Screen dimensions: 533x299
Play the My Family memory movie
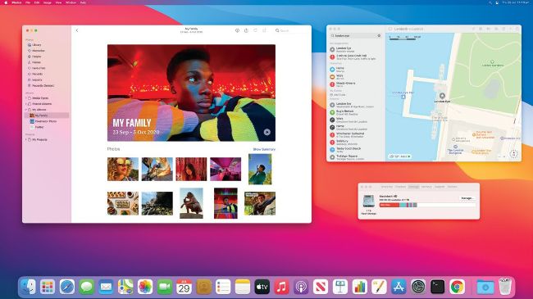click(266, 132)
